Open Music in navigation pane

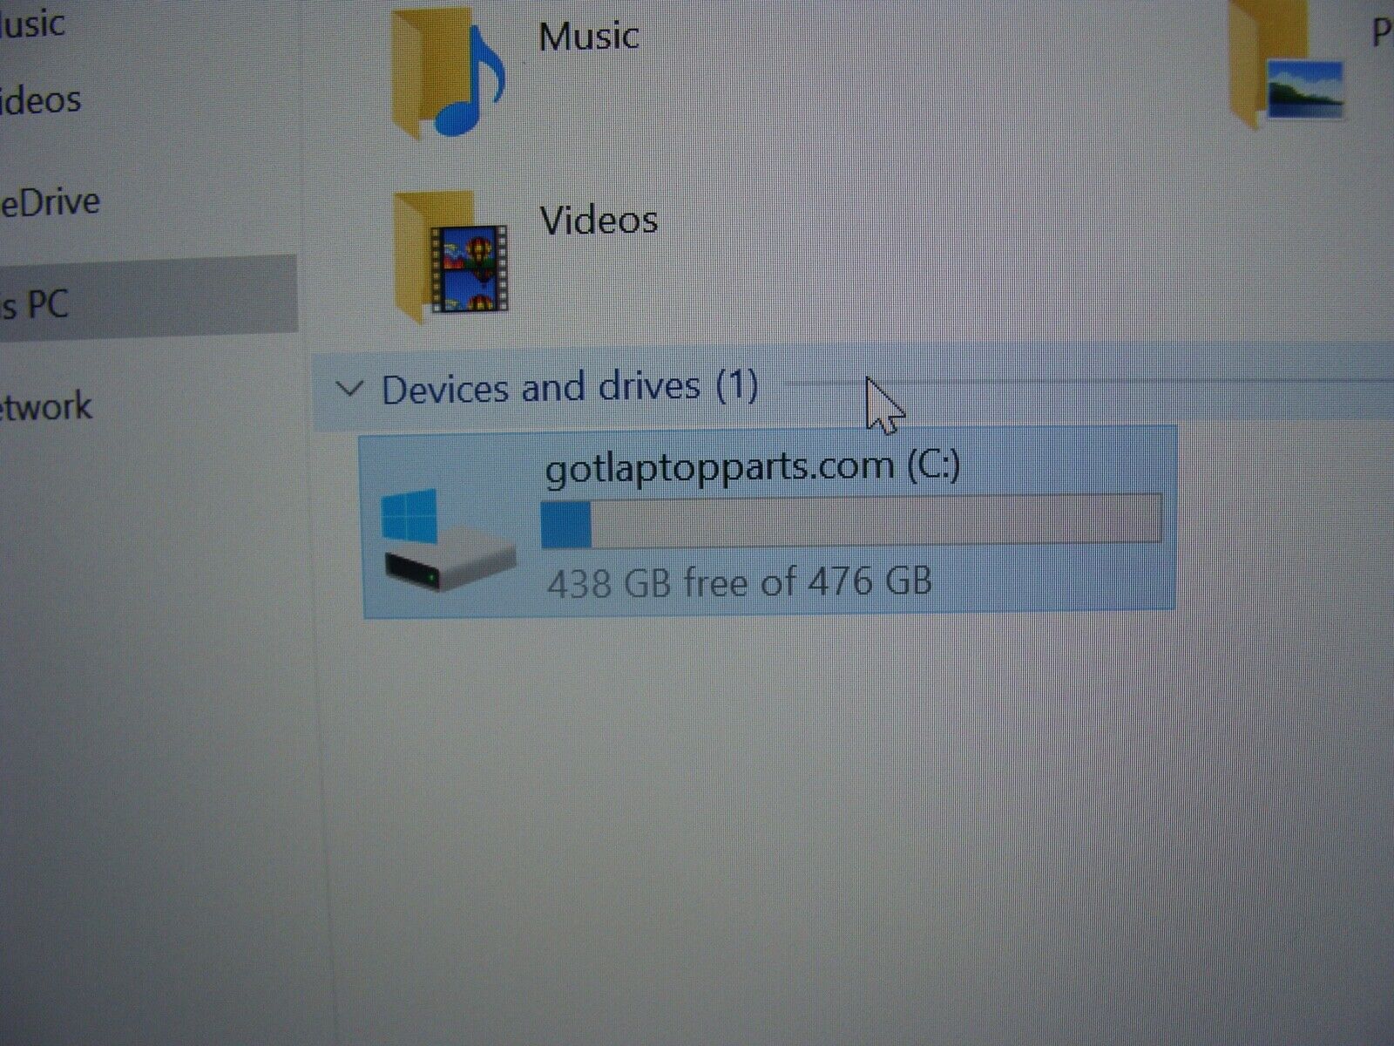click(32, 24)
